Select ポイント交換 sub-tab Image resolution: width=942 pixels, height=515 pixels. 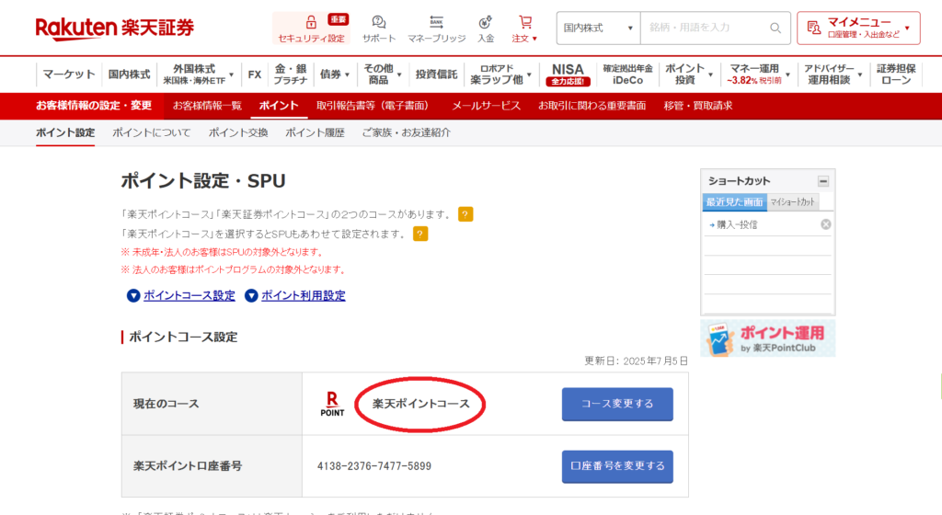pos(238,132)
